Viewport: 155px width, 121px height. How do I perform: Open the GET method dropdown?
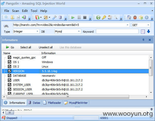pyautogui.click(x=148, y=25)
